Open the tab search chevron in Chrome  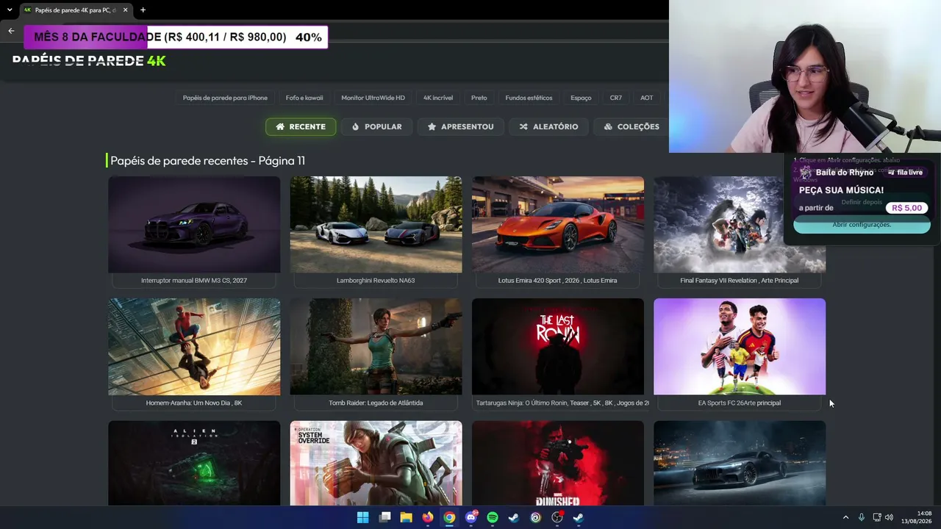pos(10,10)
